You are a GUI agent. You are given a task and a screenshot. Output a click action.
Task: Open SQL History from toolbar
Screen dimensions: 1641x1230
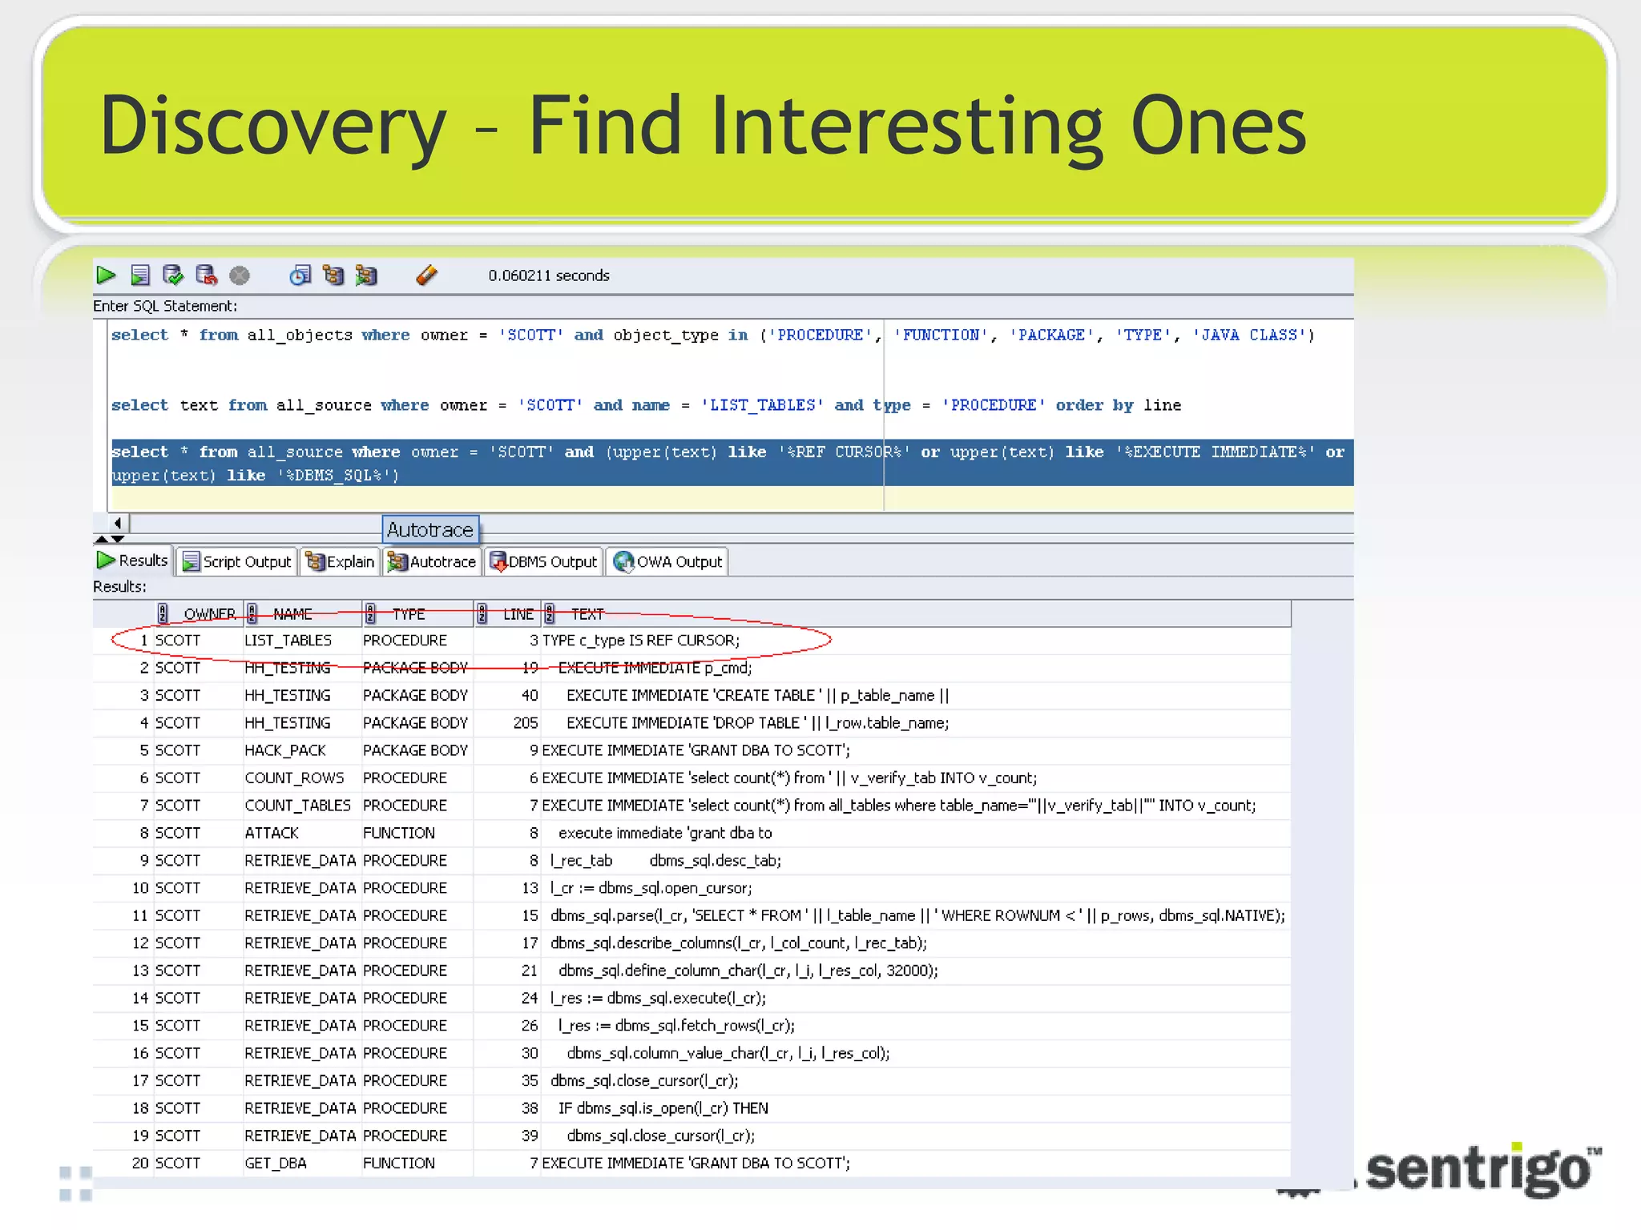click(x=300, y=275)
